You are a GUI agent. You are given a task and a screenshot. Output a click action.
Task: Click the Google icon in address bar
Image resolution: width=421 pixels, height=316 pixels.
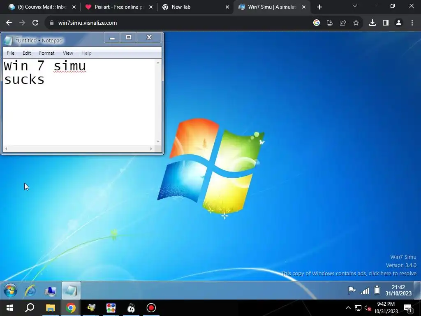317,23
